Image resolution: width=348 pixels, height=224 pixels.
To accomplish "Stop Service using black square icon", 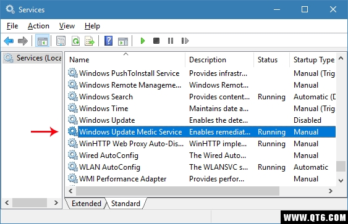I will [156, 41].
